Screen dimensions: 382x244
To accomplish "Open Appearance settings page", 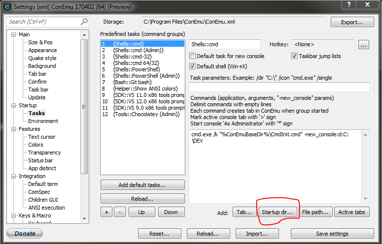I will coord(42,50).
